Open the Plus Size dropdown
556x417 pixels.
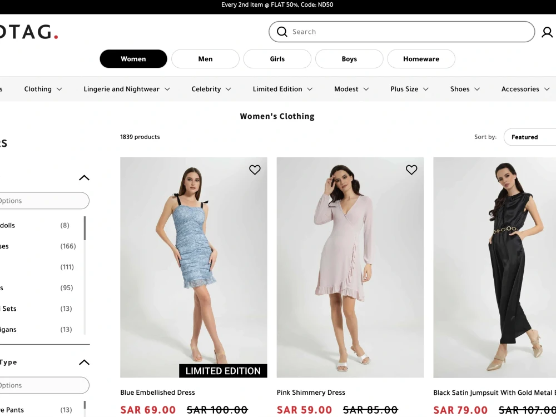point(410,89)
